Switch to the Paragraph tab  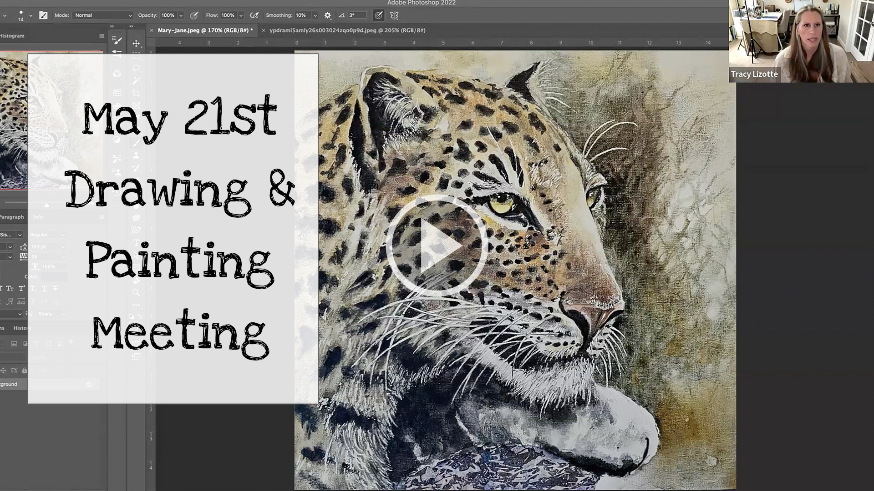pyautogui.click(x=12, y=217)
